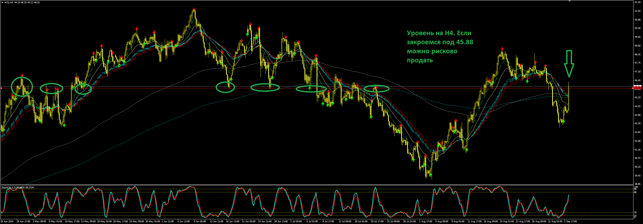Click the 51.55 price scale label
Image resolution: width=643 pixels, height=224 pixels.
pos(637,11)
